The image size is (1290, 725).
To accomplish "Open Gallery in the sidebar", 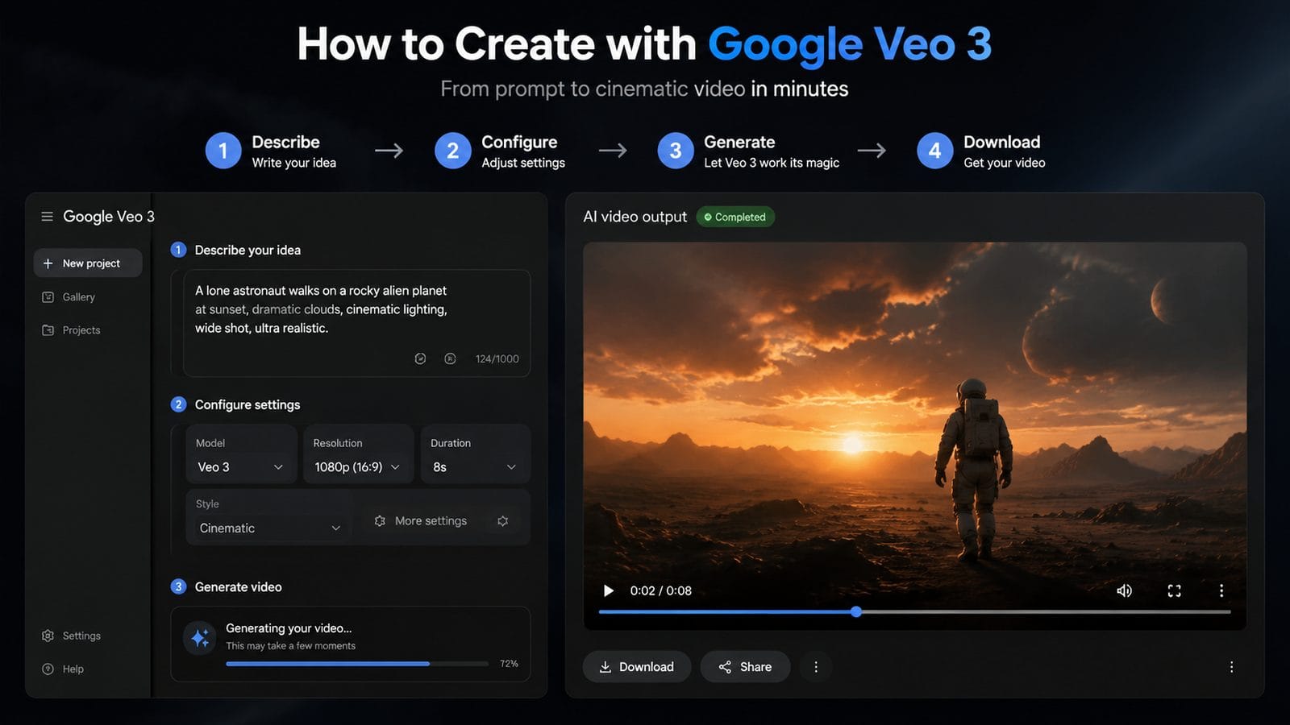I will [x=69, y=297].
